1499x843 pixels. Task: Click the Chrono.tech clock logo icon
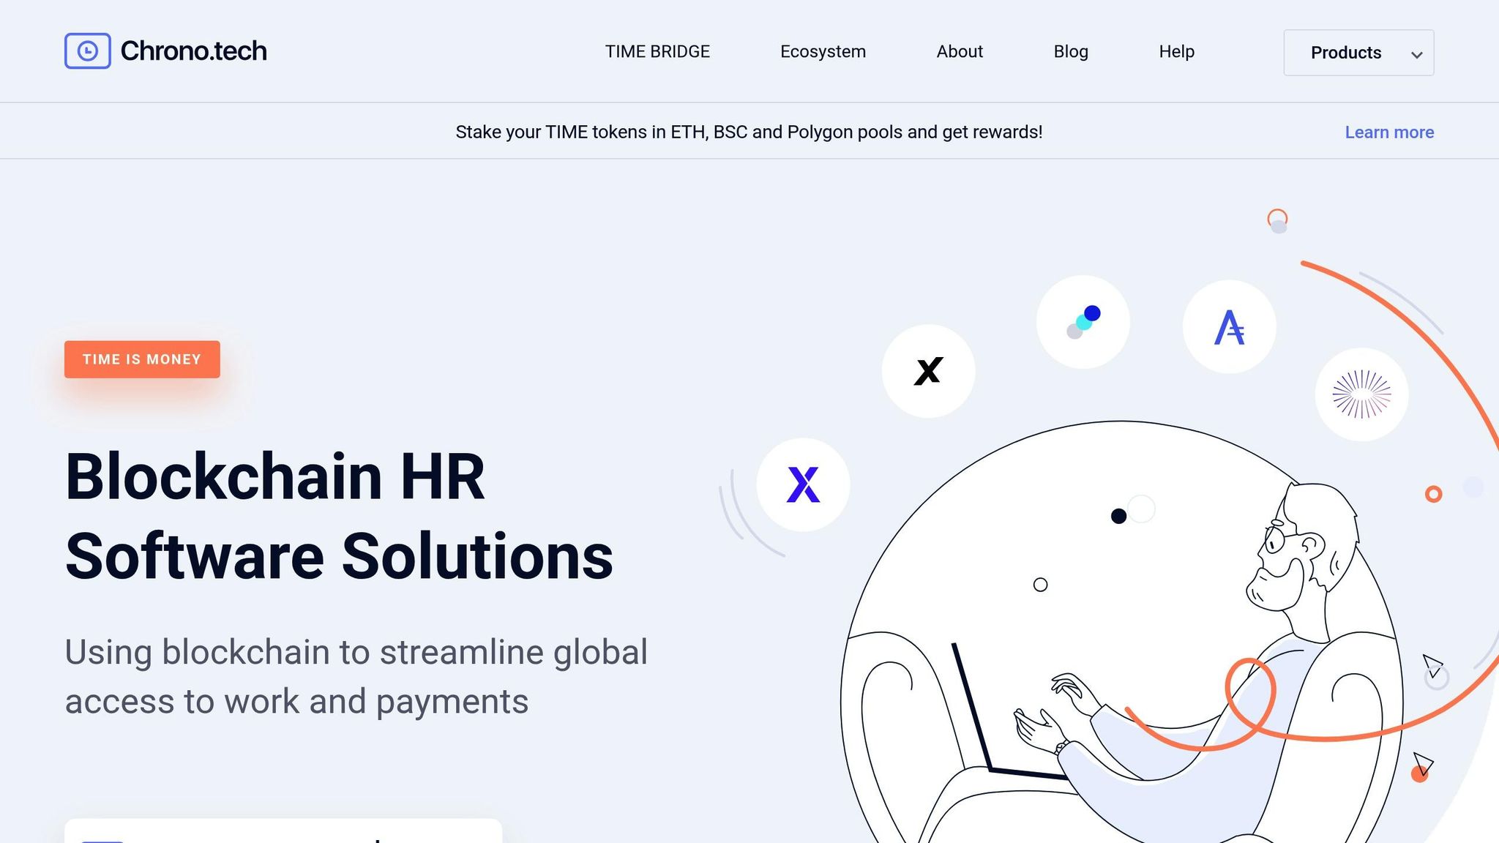(x=88, y=51)
